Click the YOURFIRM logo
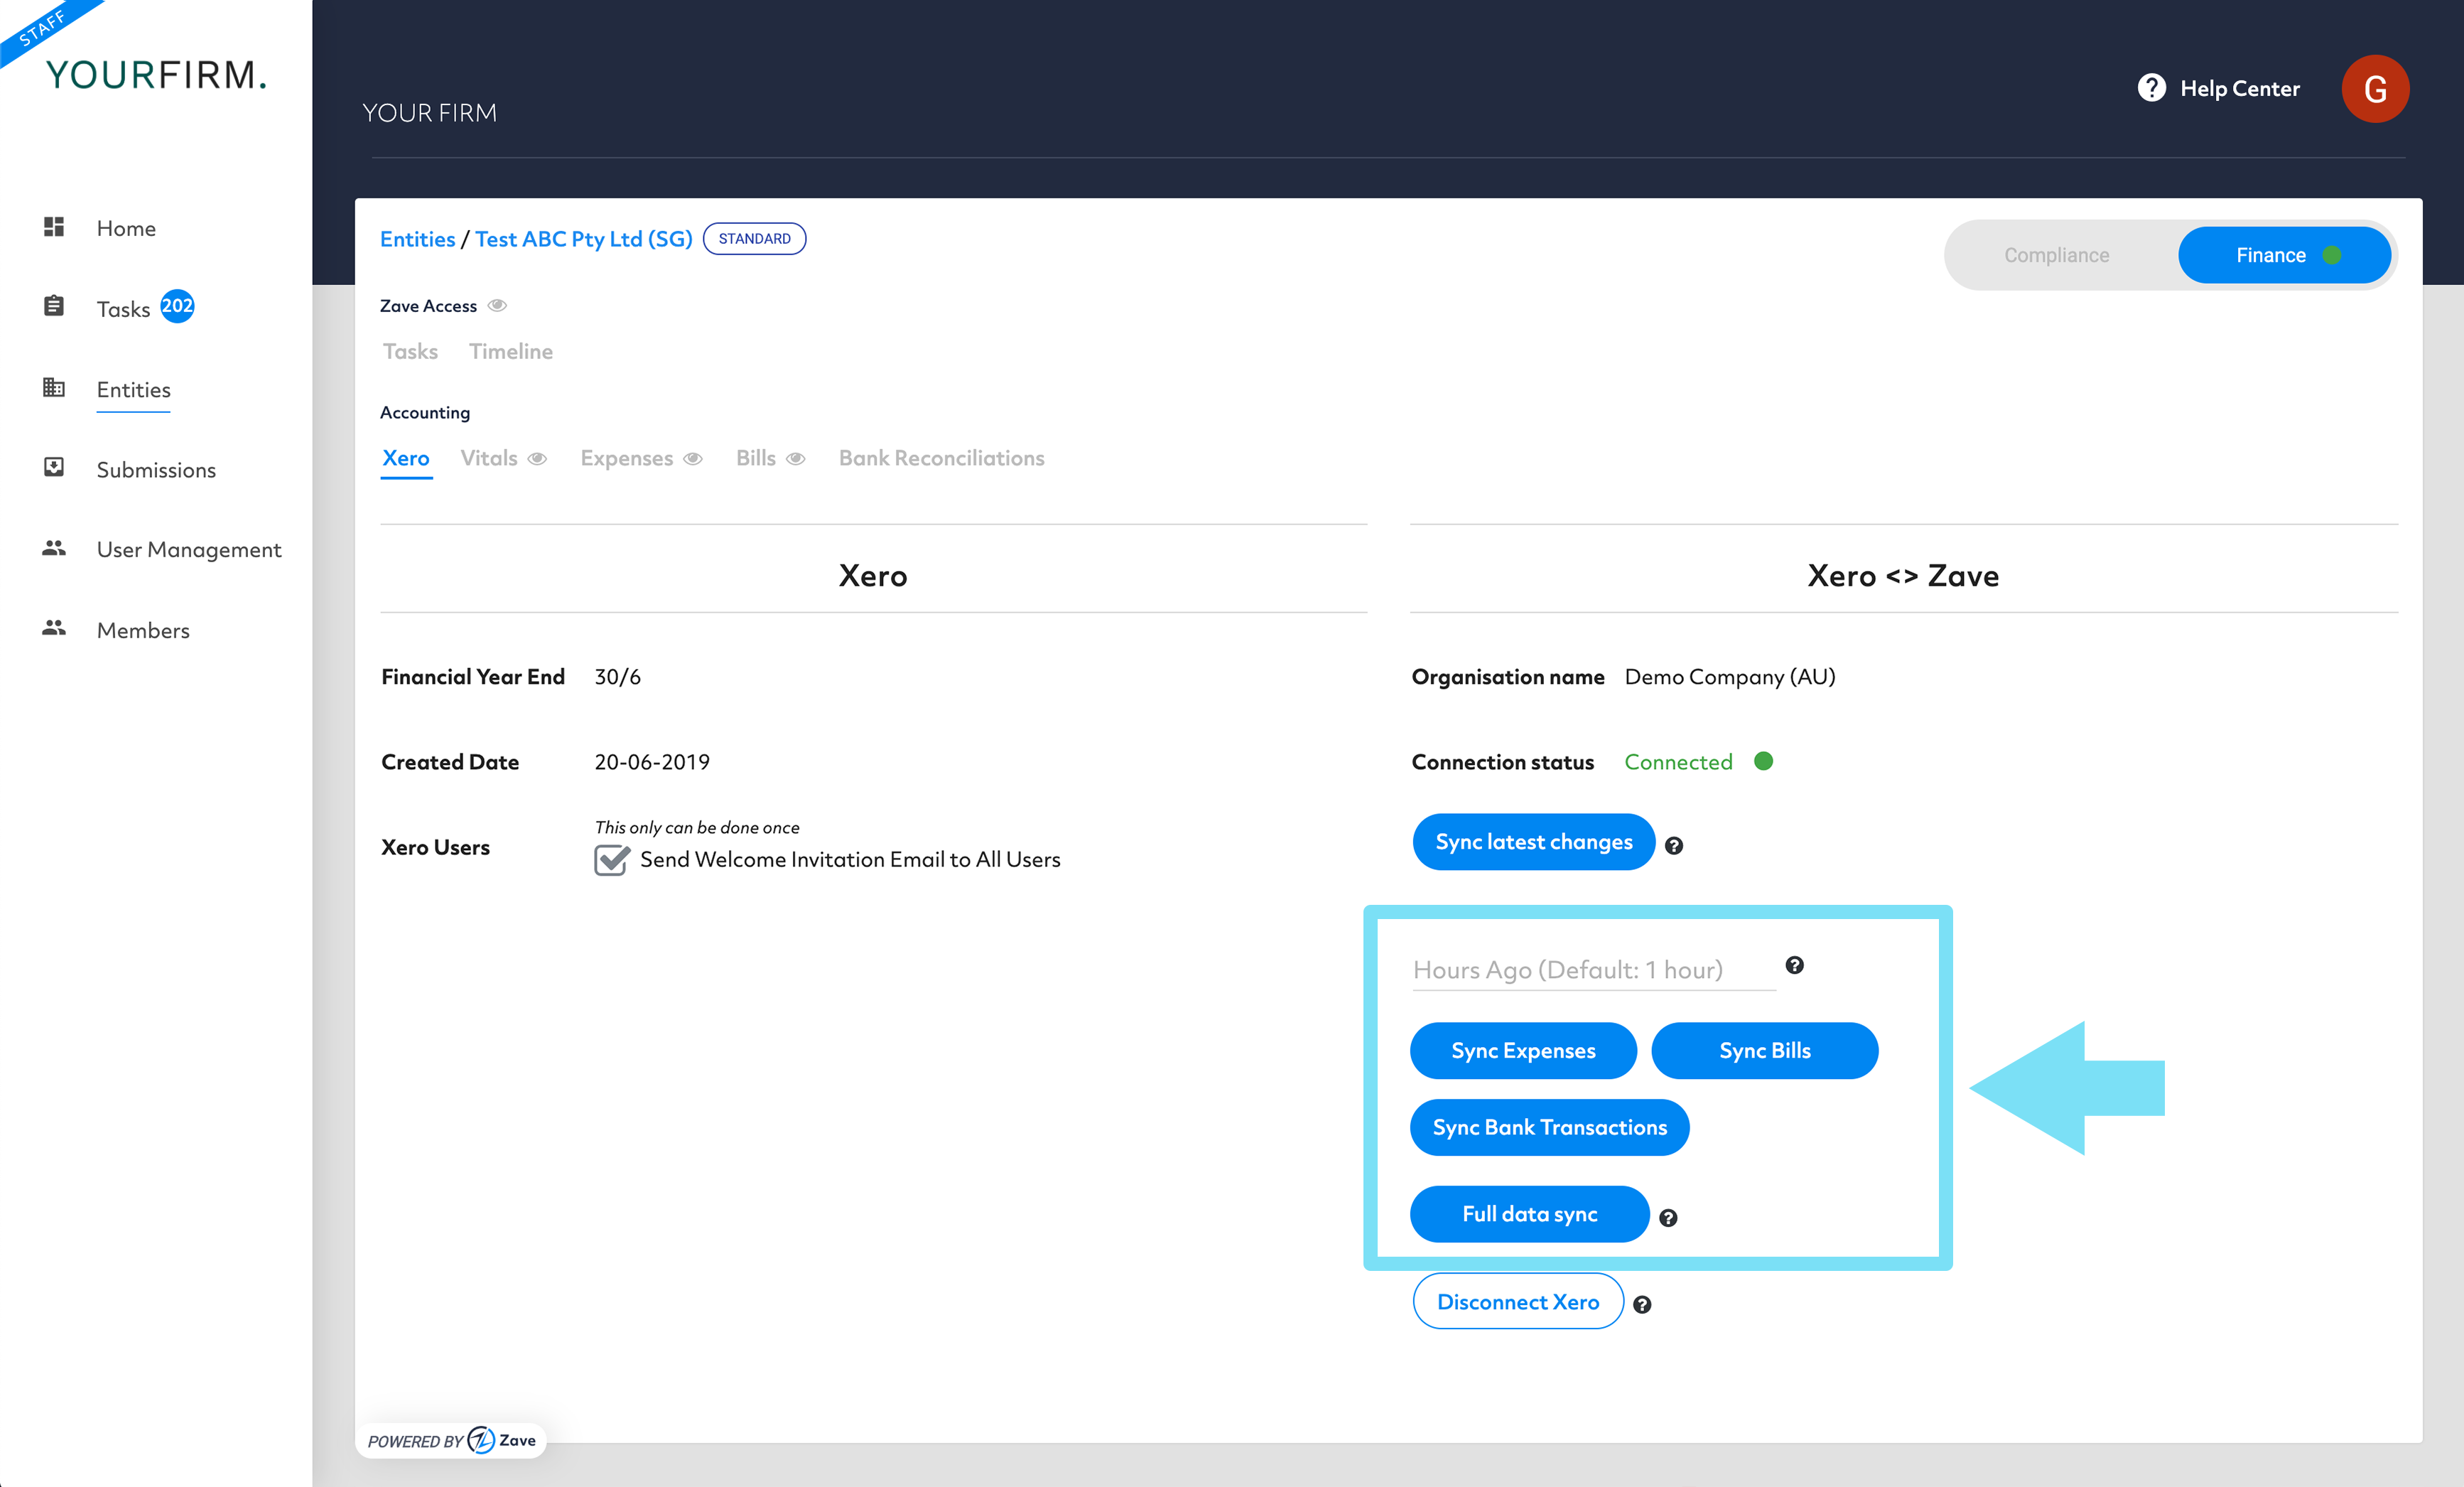The width and height of the screenshot is (2464, 1487). 156,75
